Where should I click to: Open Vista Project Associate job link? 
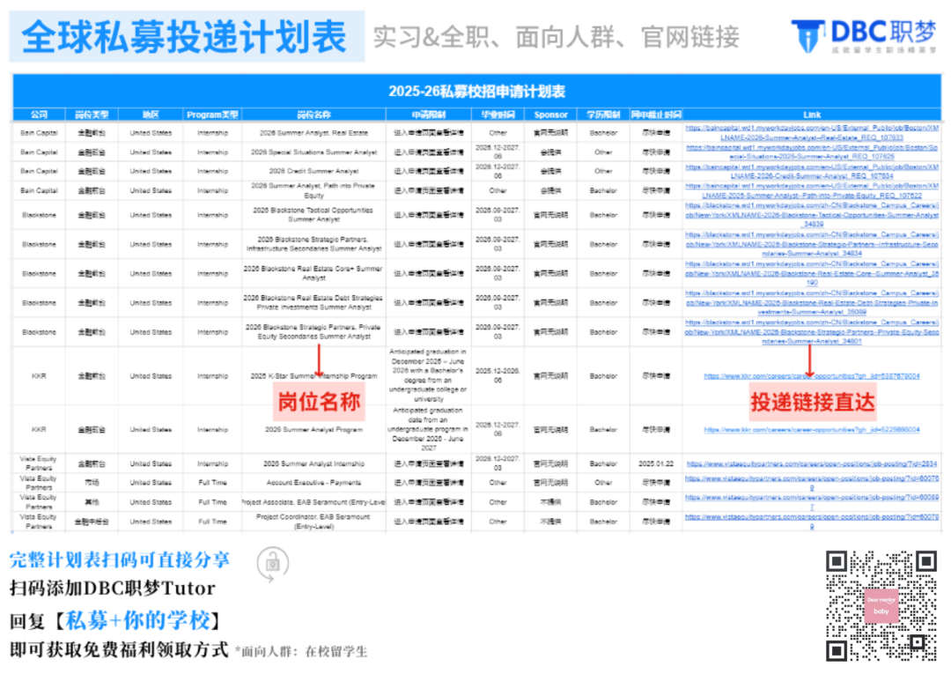point(812,501)
